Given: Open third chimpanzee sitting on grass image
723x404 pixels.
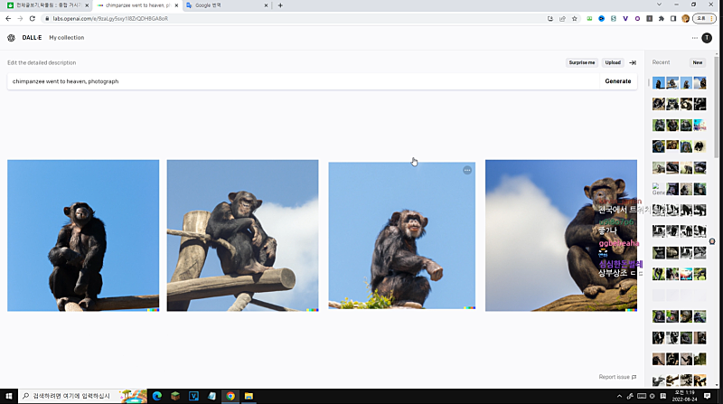Looking at the screenshot, I should point(401,235).
